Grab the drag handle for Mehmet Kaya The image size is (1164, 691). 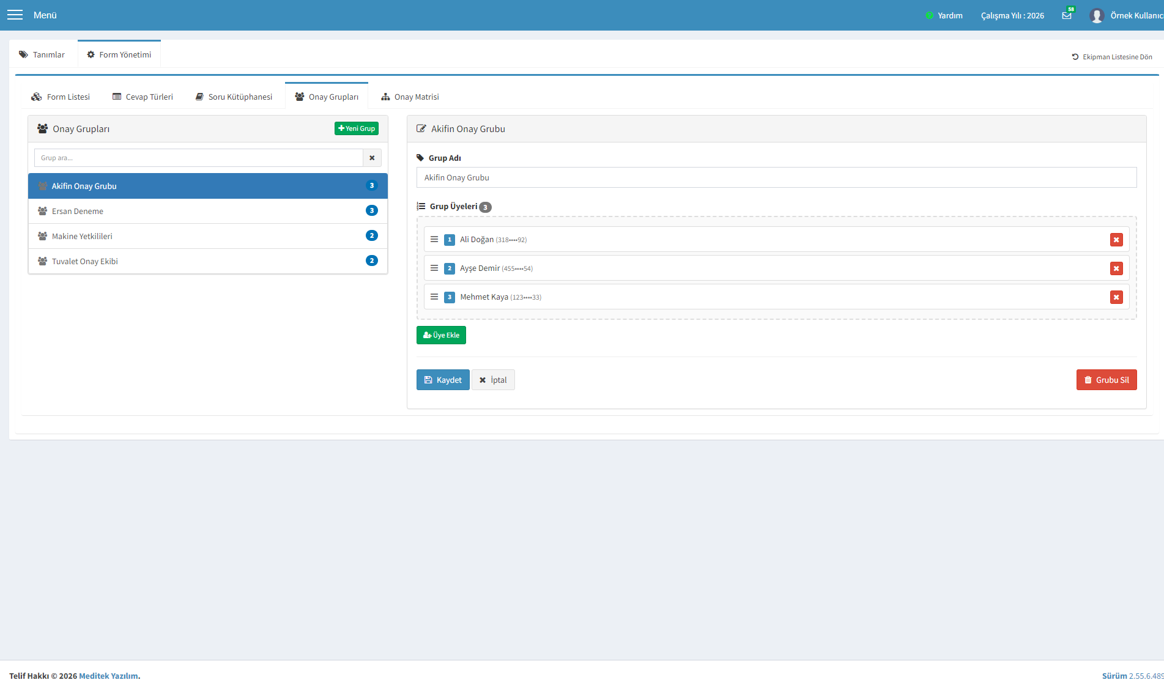click(434, 297)
